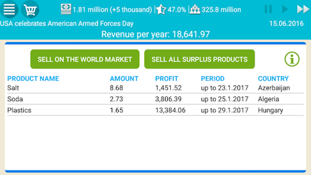Viewport: 311px width, 175px height.
Task: Tap the American Armed Forces Day news
Action: 67,24
